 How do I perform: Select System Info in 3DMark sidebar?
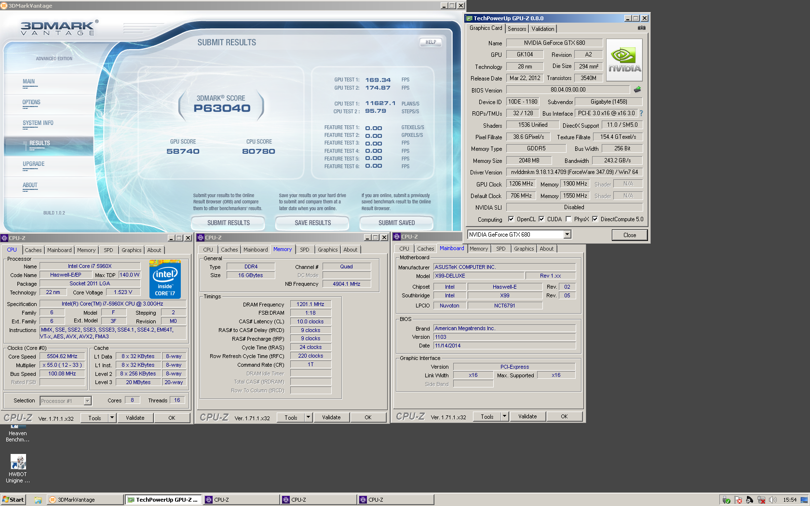coord(38,123)
